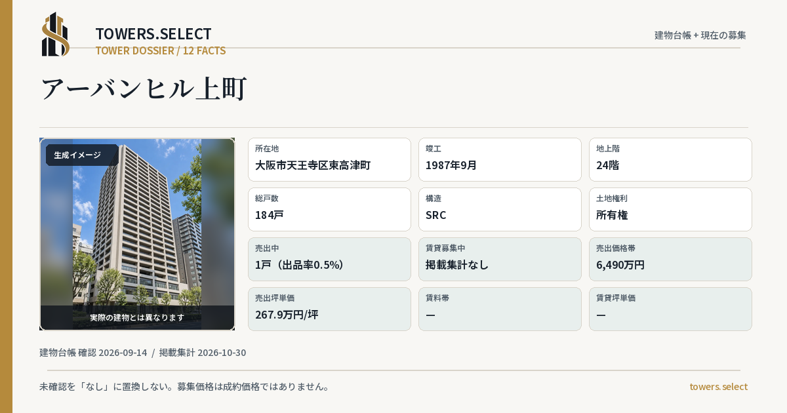Click the 24階 value
Viewport: 787px width, 413px height.
pos(607,165)
